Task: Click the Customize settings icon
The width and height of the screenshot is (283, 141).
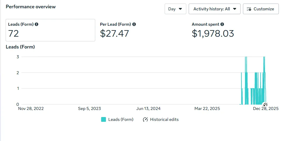Action: pos(249,9)
